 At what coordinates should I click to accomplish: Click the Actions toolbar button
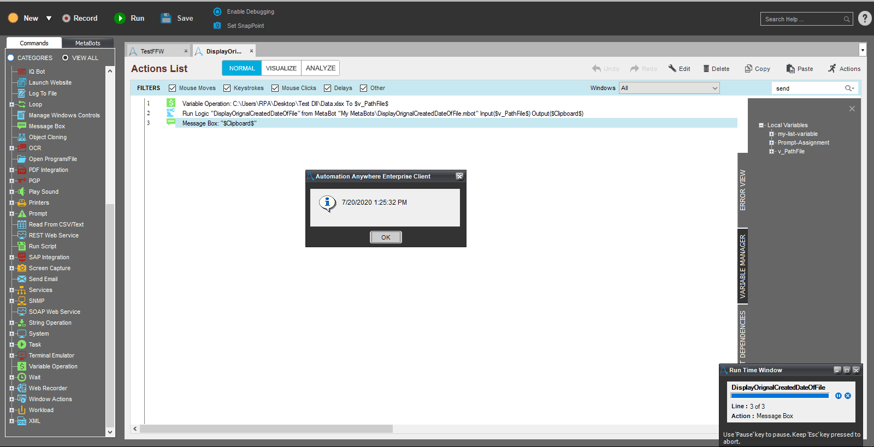(x=844, y=69)
